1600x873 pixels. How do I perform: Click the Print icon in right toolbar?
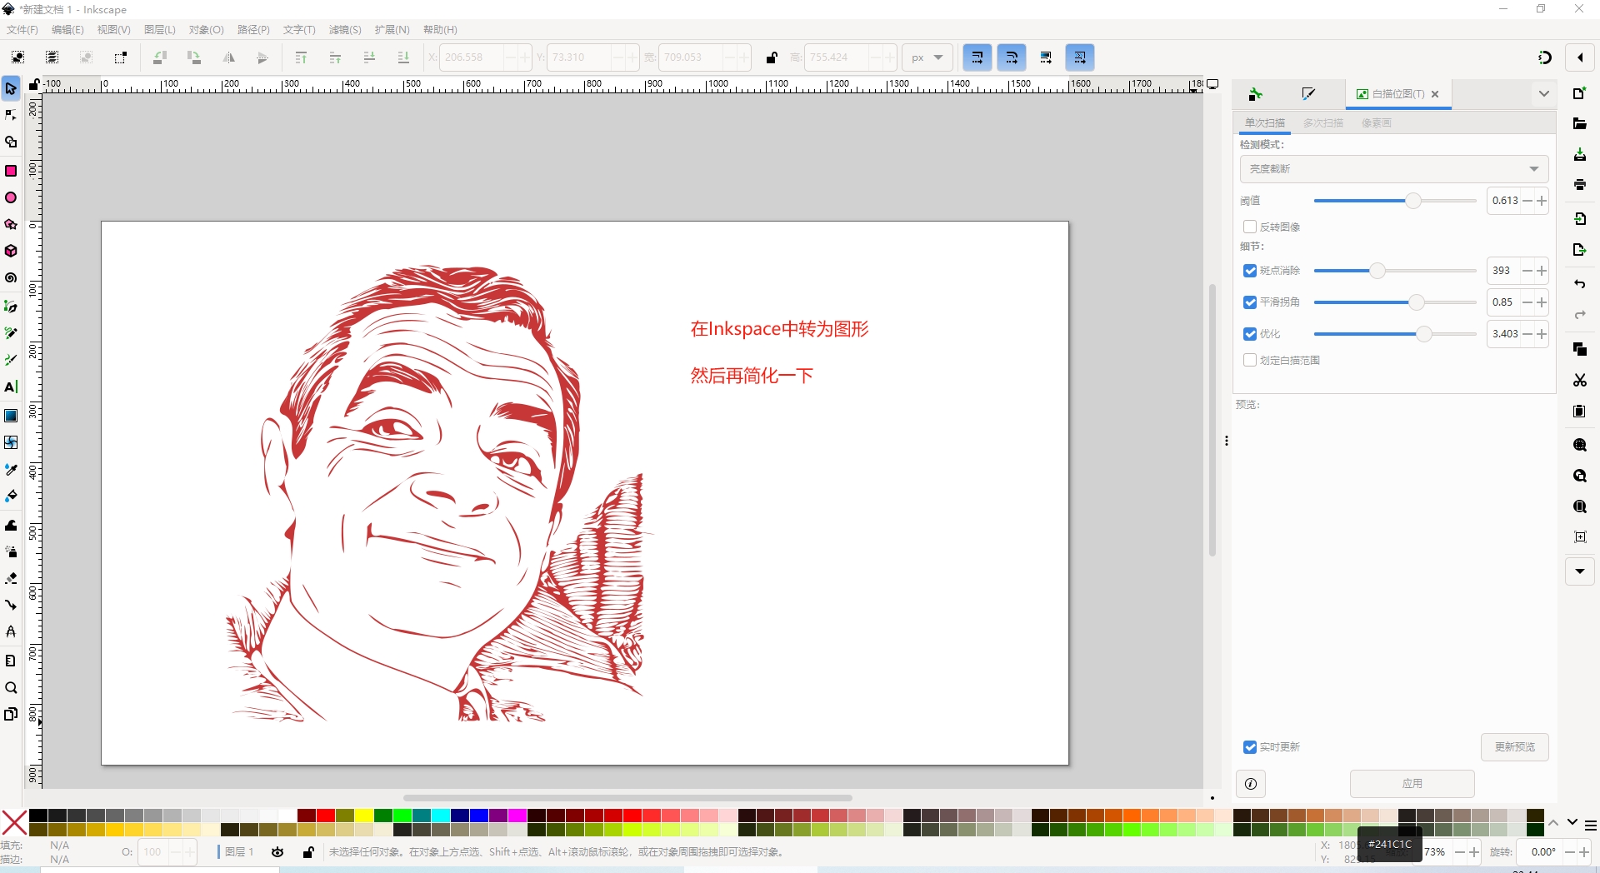coord(1579,185)
